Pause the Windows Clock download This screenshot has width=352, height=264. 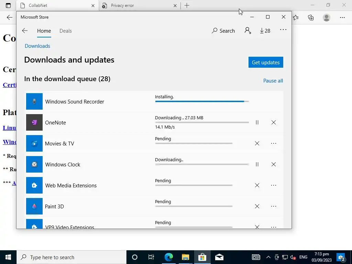tap(257, 164)
